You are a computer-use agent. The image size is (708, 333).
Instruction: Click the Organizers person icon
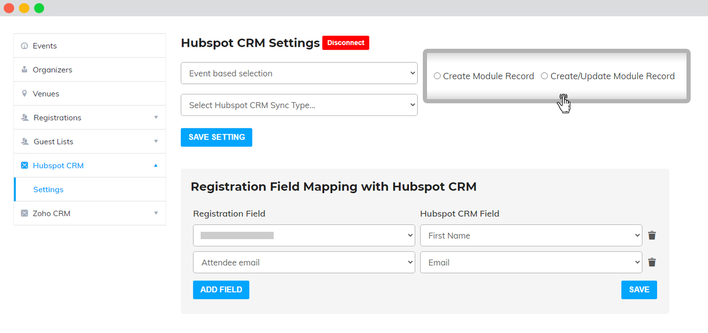(24, 70)
